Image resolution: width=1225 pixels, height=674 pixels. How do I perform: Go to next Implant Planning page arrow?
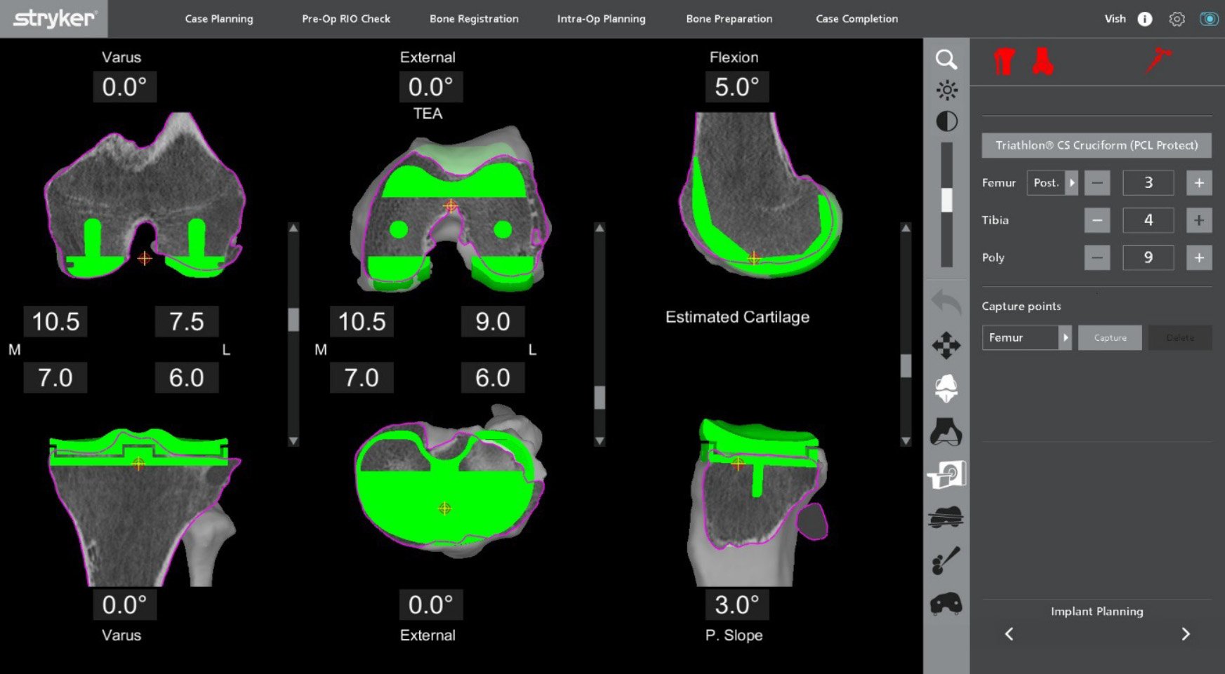click(1186, 634)
